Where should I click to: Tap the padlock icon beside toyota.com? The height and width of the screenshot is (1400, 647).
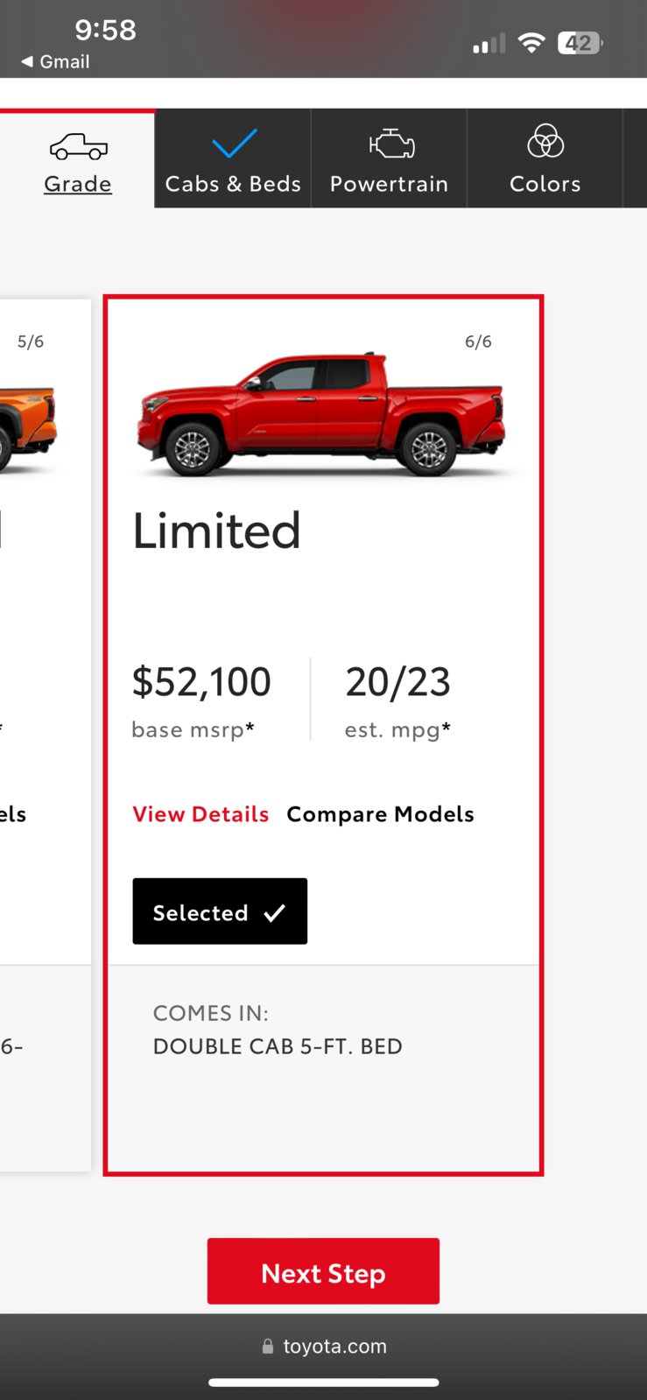(x=268, y=1347)
